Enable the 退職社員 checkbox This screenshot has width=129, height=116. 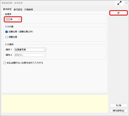7,37
